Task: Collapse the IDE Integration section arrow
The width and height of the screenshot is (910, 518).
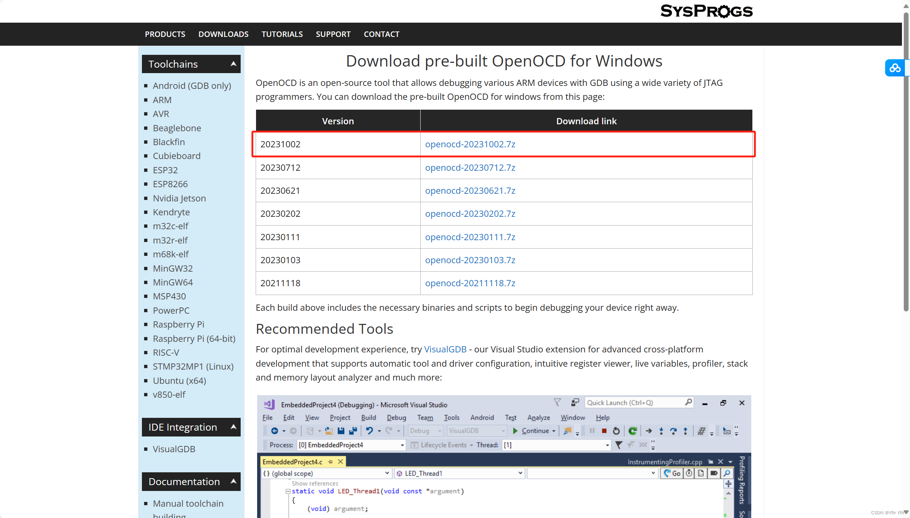Action: (x=233, y=427)
